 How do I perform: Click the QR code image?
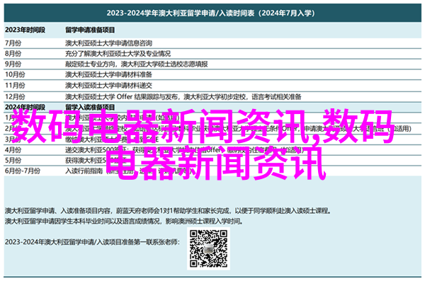click(208, 248)
